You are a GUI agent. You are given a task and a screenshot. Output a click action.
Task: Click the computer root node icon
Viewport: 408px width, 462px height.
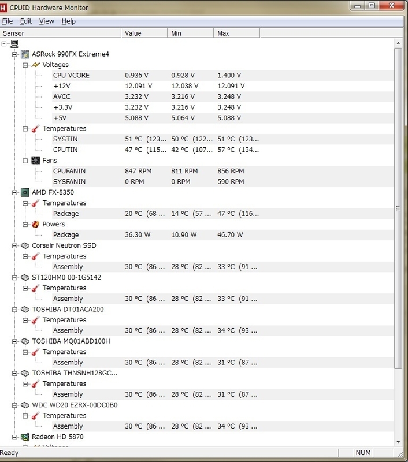click(14, 44)
